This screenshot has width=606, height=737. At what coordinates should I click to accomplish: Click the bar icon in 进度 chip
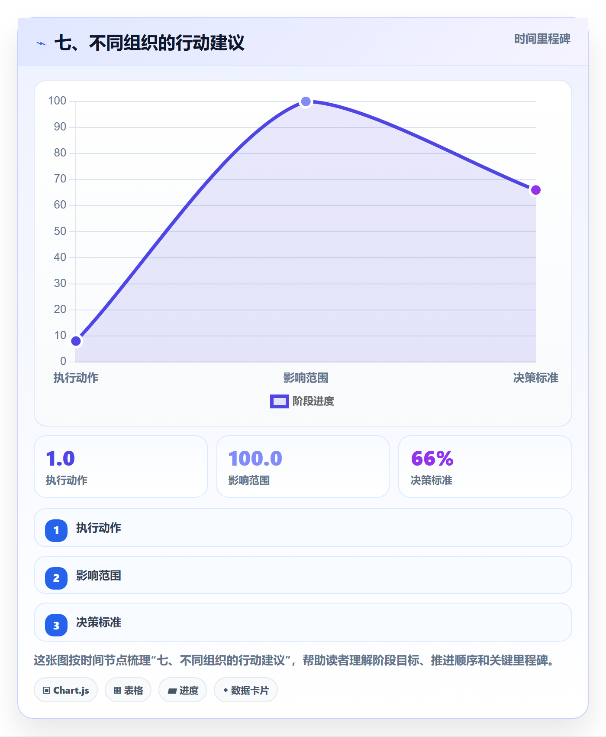tap(172, 691)
